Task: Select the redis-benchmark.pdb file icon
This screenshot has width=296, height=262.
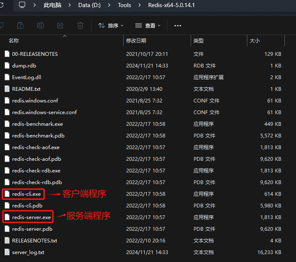Action: pos(7,135)
